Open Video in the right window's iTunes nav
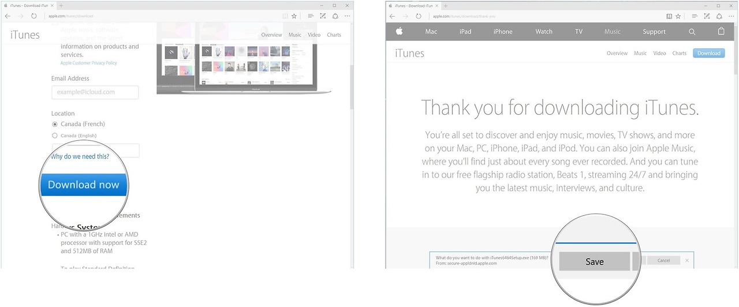Viewport: 739px width, 307px height. pos(659,53)
